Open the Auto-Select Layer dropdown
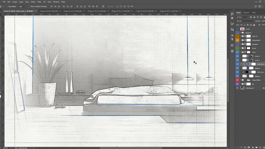This screenshot has width=265, height=149. [22, 7]
